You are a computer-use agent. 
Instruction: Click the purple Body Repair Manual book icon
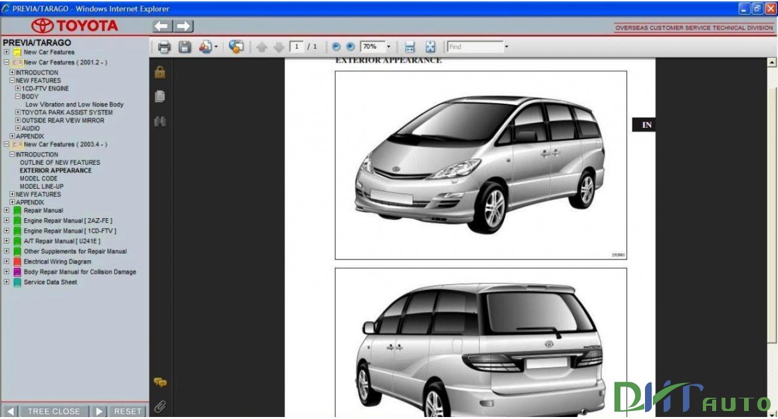17,272
